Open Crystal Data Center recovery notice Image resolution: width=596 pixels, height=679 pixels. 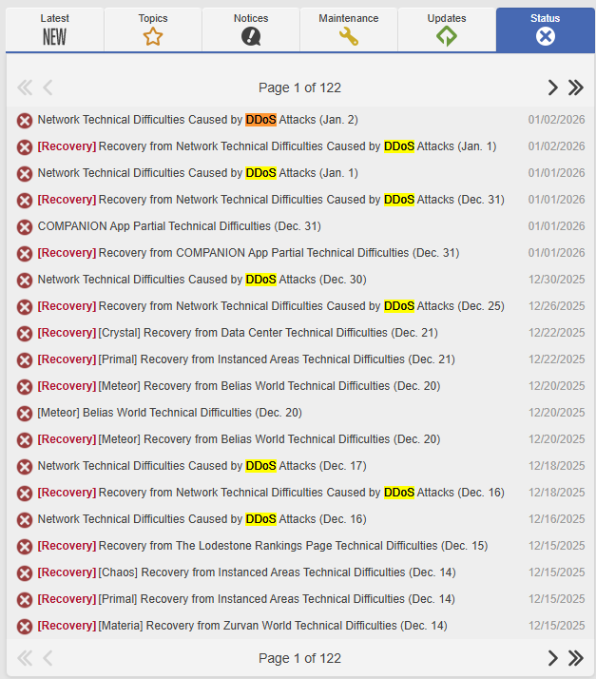(238, 333)
